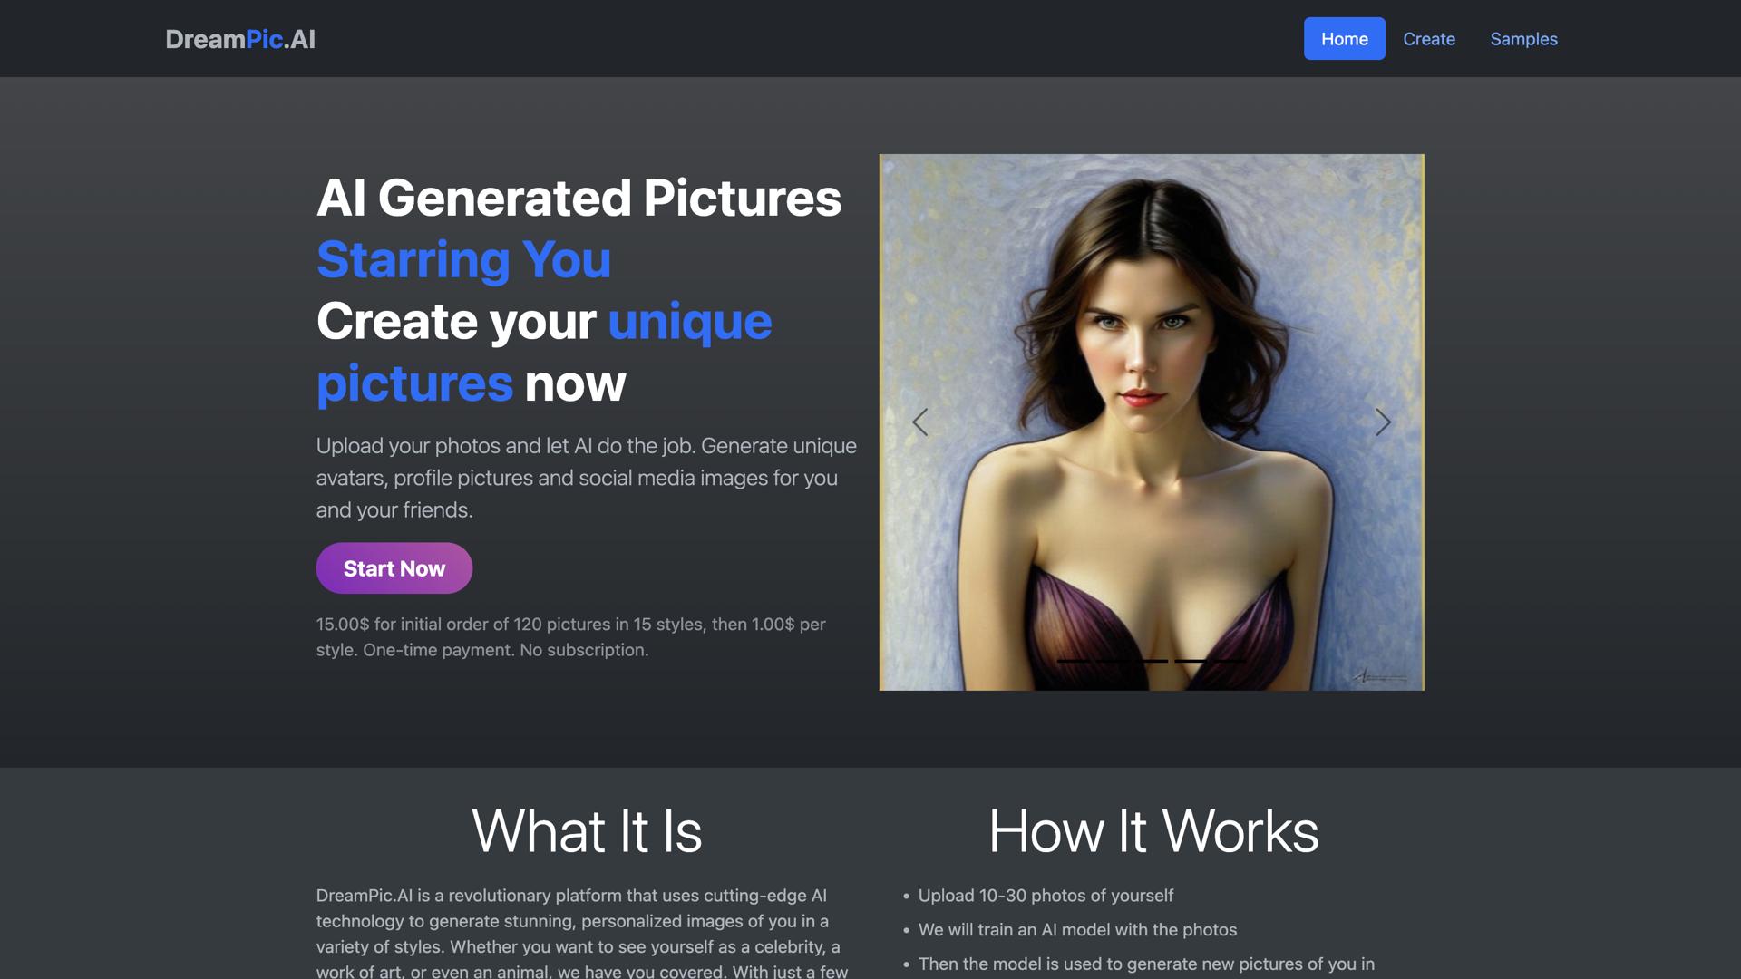Select the rightmost carousel indicator bar
The height and width of the screenshot is (979, 1741).
click(1229, 661)
